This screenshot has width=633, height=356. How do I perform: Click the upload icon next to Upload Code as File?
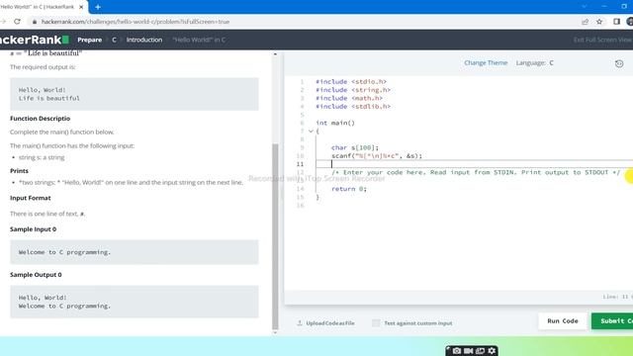click(300, 323)
